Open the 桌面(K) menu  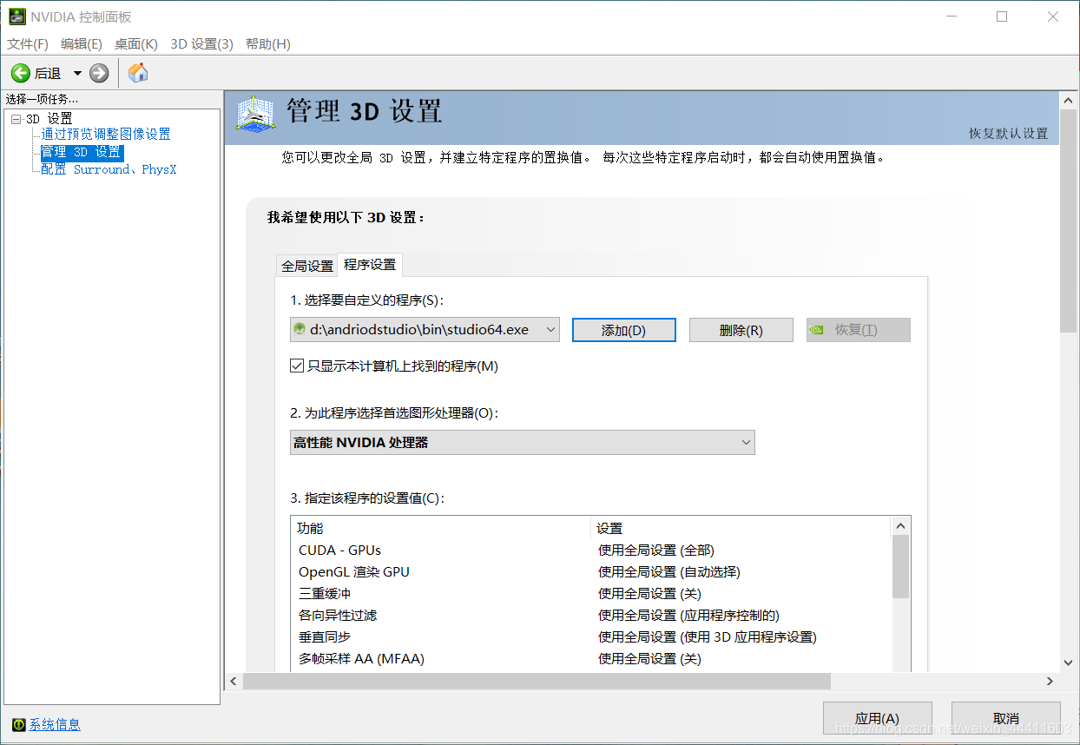[136, 43]
